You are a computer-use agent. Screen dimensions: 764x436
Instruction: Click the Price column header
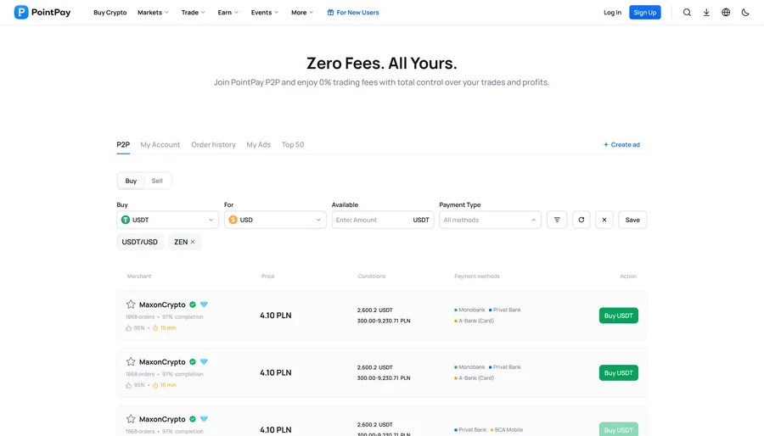pos(267,276)
